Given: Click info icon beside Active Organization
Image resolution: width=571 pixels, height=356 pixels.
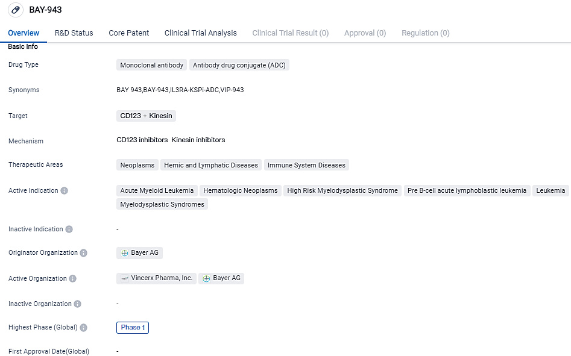Looking at the screenshot, I should pyautogui.click(x=73, y=279).
